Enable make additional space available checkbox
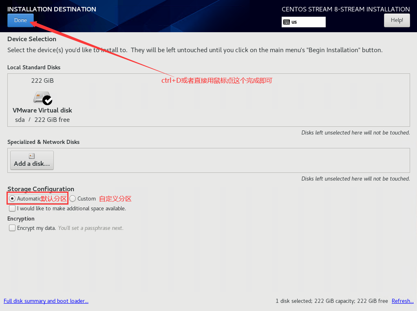 (12, 208)
